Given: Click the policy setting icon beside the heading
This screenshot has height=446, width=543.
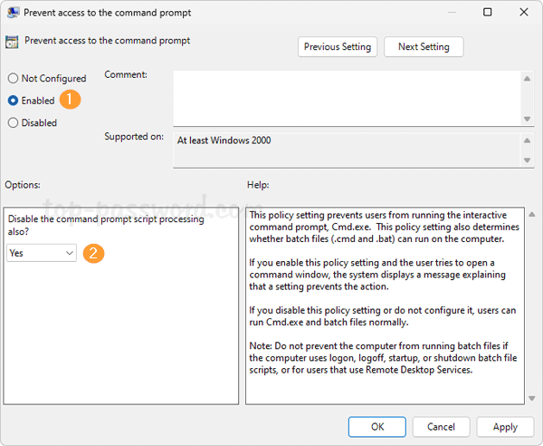Looking at the screenshot, I should click(x=13, y=42).
